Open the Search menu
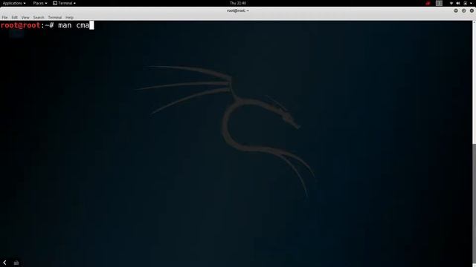476x267 pixels. 39,18
